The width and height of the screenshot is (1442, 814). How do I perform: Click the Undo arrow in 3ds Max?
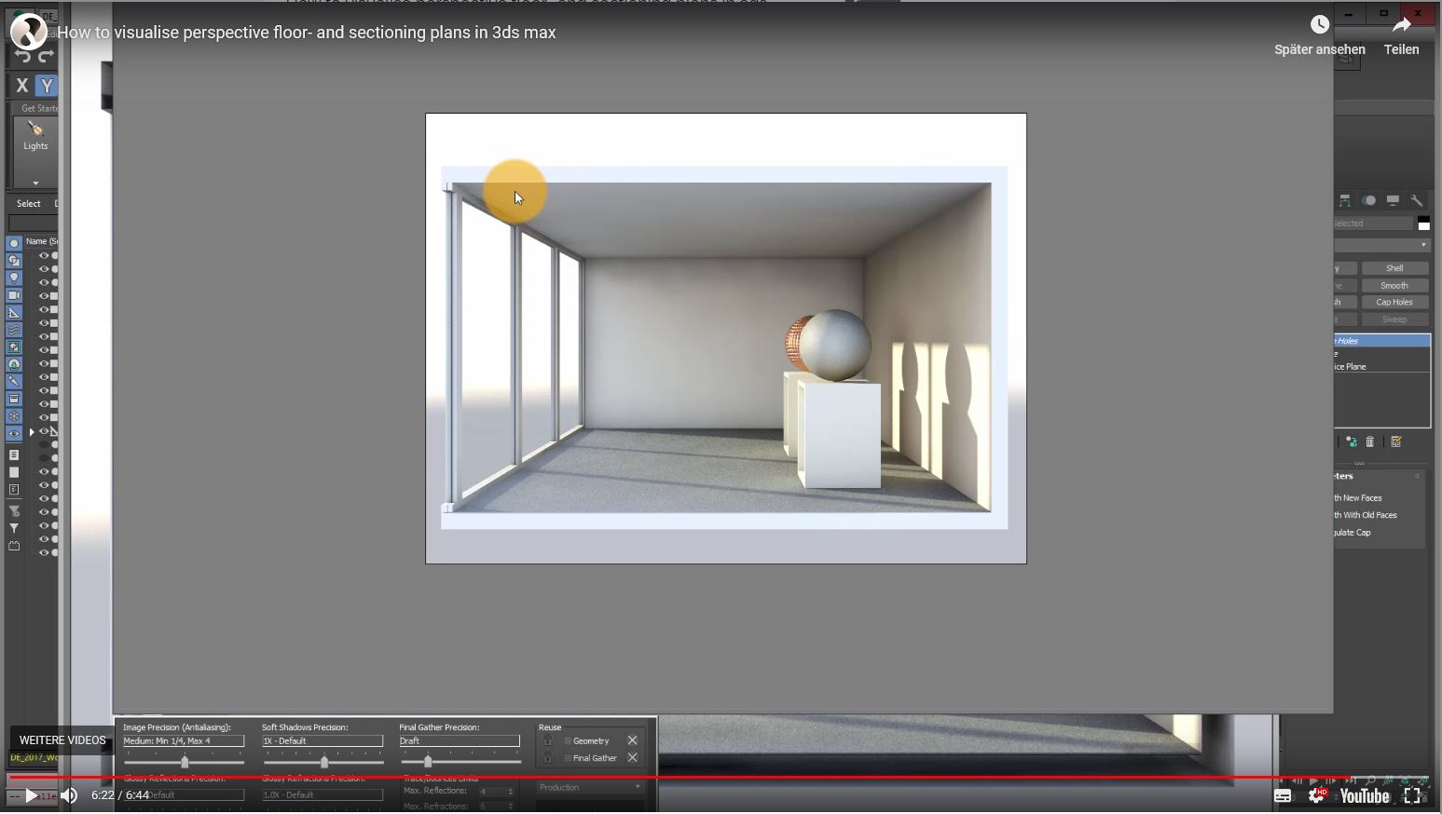coord(22,57)
